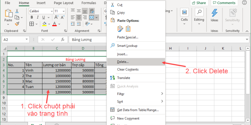This screenshot has height=125, width=251.
Task: Apply the red Font Color swatch
Action: [x=55, y=24]
